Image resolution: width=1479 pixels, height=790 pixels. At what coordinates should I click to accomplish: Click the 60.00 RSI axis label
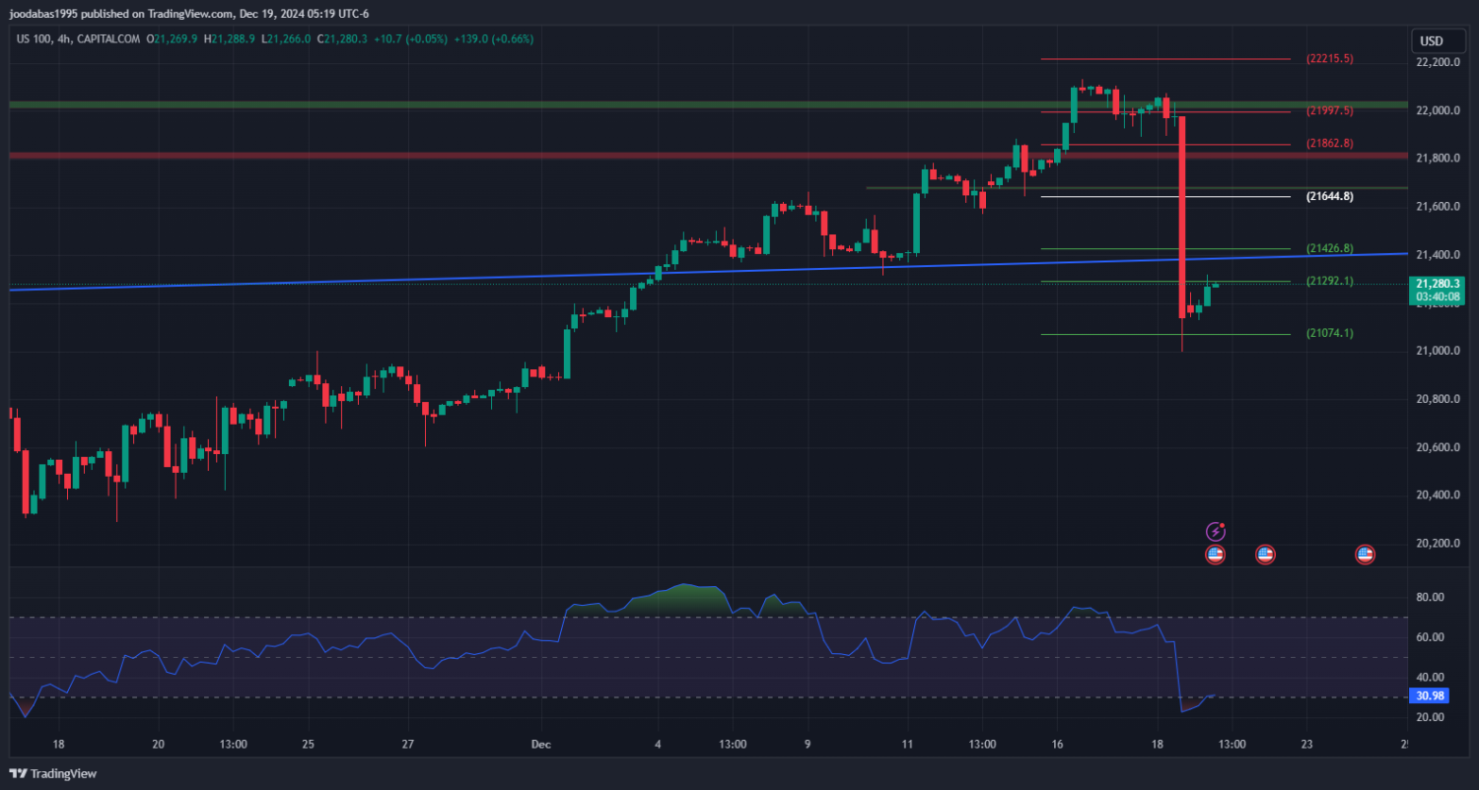(x=1430, y=637)
